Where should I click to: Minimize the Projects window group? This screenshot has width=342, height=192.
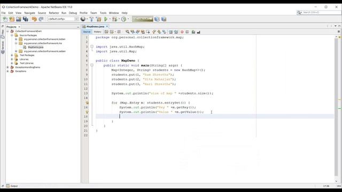(78, 27)
